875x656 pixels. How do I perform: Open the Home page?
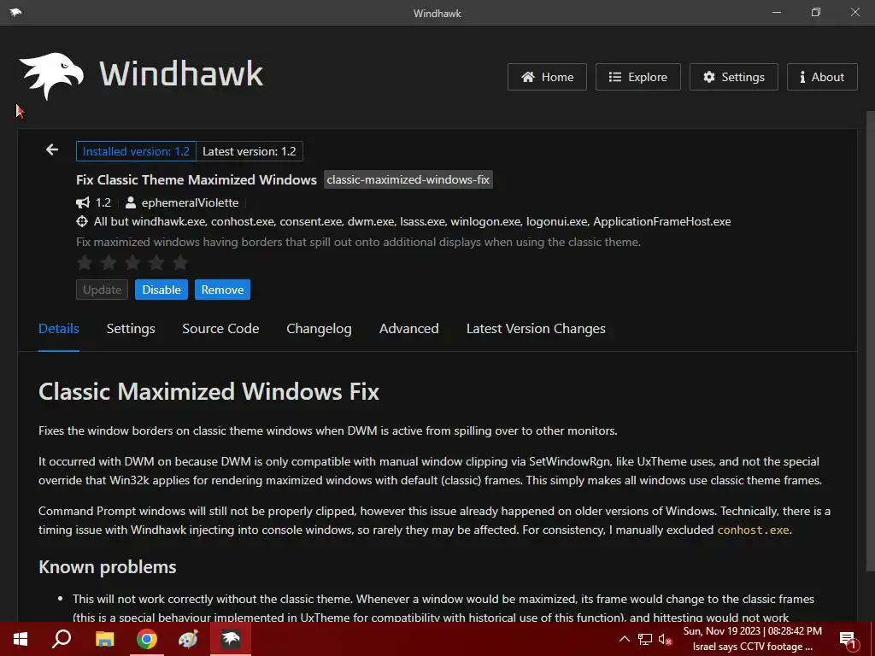[547, 77]
